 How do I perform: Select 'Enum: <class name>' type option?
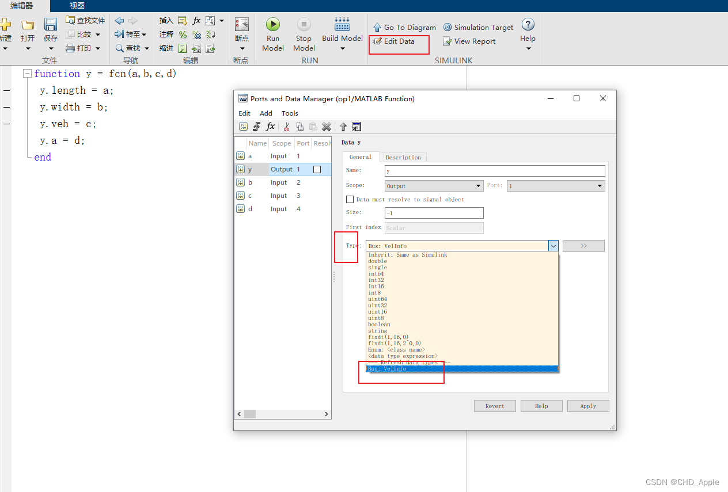point(462,350)
